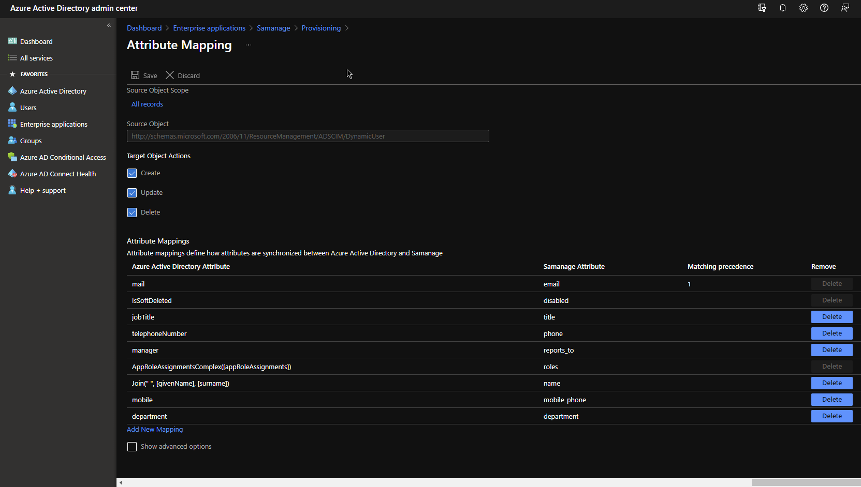
Task: Click the Dashboard breadcrumb link
Action: [144, 28]
